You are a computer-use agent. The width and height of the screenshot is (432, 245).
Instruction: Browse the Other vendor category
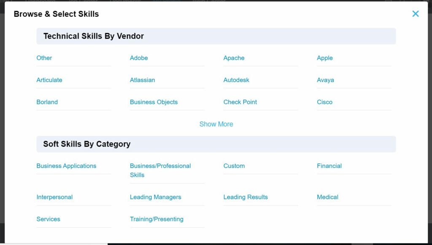click(x=44, y=58)
